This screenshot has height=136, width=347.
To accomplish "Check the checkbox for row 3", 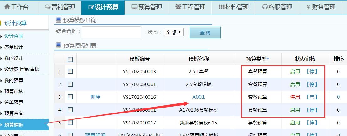I will (x=70, y=97).
